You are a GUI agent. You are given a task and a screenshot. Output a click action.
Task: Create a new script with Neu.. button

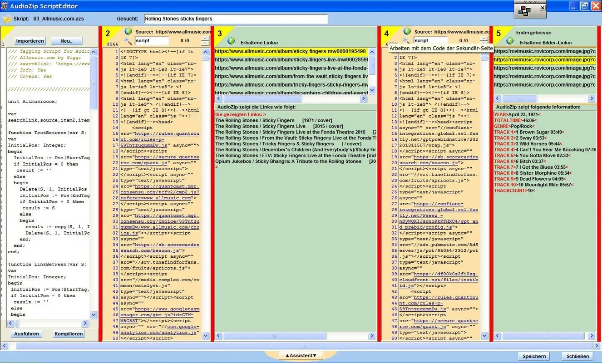66,41
